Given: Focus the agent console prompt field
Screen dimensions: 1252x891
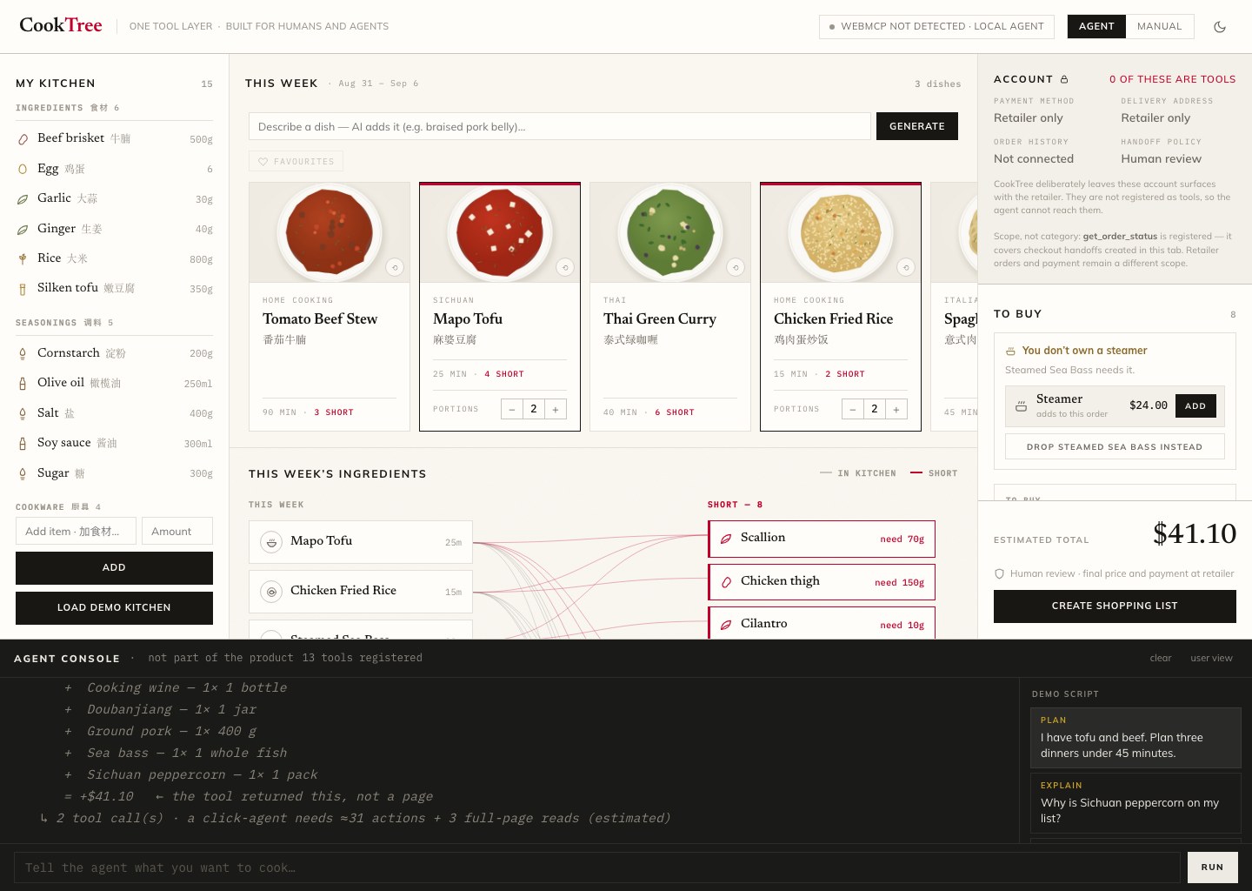Looking at the screenshot, I should click(x=597, y=868).
